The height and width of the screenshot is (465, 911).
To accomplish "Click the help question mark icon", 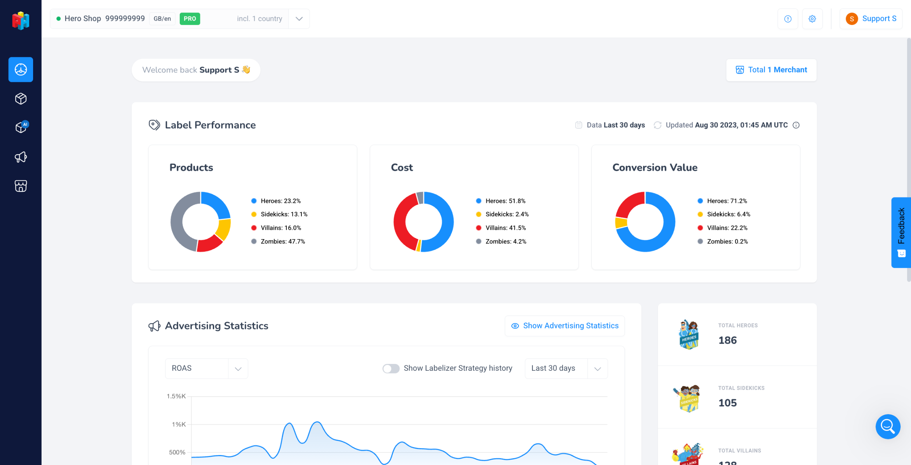I will point(788,19).
